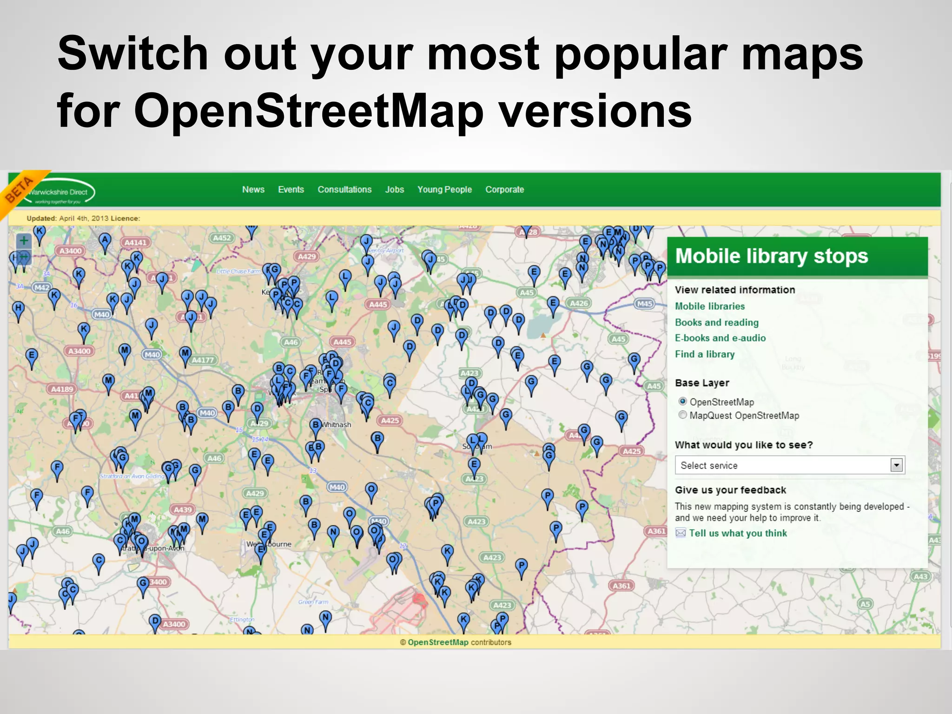The image size is (952, 714).
Task: Click the Wellesbourne place label on map
Action: coord(269,544)
